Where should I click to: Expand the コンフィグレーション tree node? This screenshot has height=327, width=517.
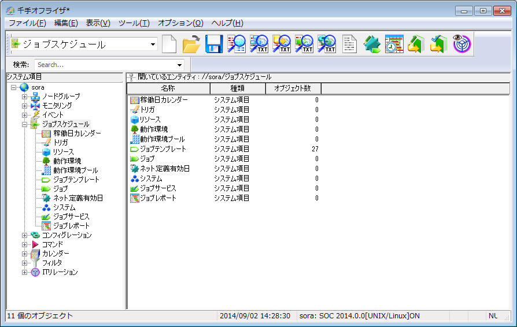[24, 235]
